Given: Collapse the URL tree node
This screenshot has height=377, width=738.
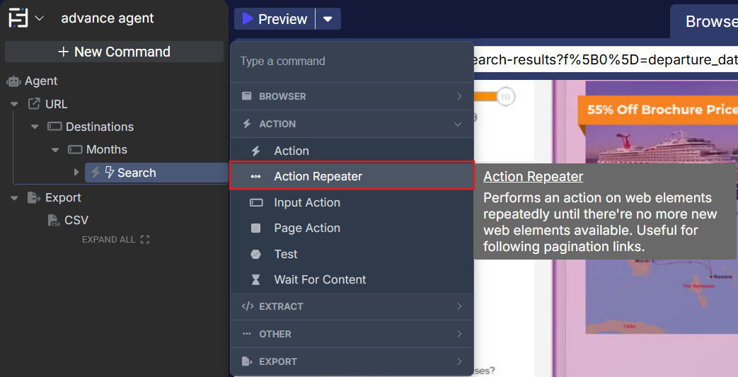Looking at the screenshot, I should coord(15,104).
